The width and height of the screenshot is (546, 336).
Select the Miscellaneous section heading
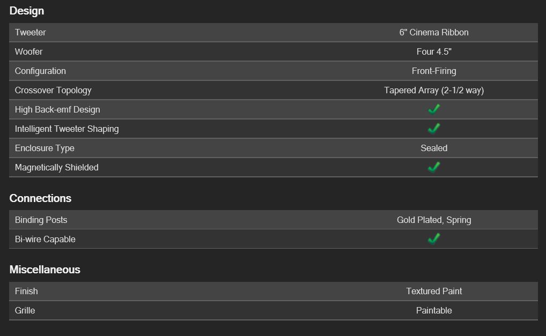tap(45, 270)
